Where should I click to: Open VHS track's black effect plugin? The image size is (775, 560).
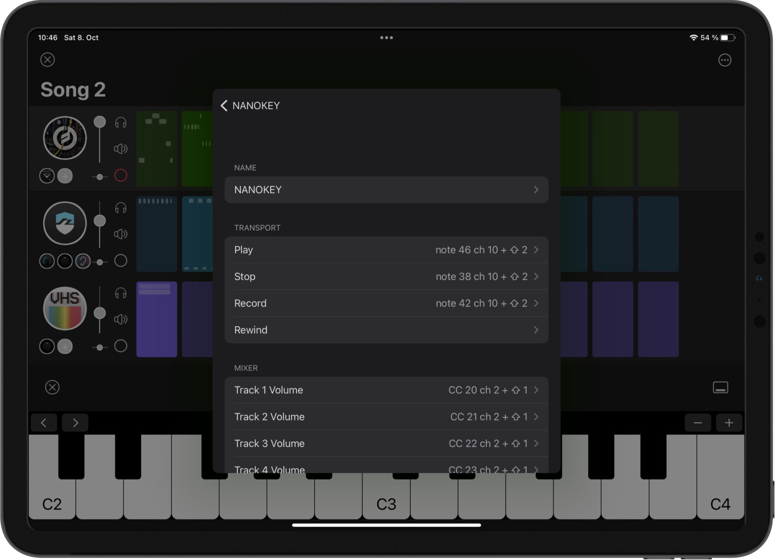coord(47,346)
